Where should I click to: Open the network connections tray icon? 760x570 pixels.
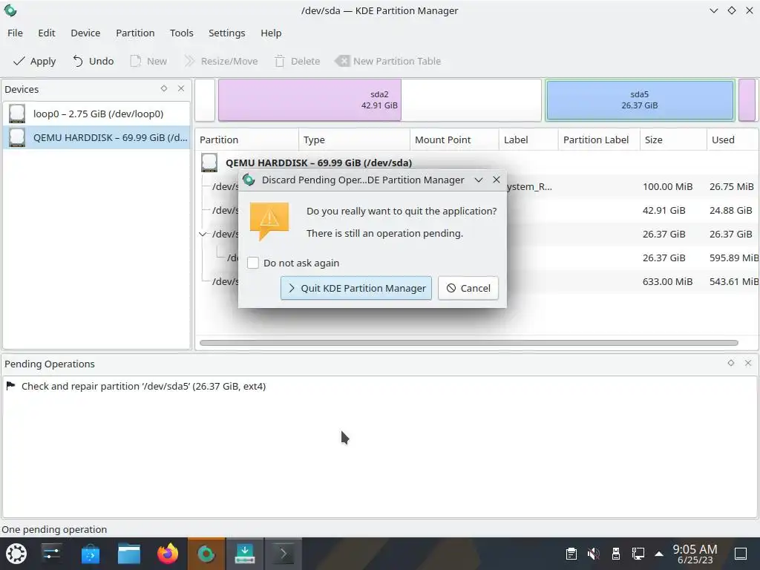638,554
